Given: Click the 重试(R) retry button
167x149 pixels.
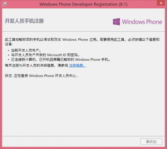Looking at the screenshot, I should (x=151, y=141).
